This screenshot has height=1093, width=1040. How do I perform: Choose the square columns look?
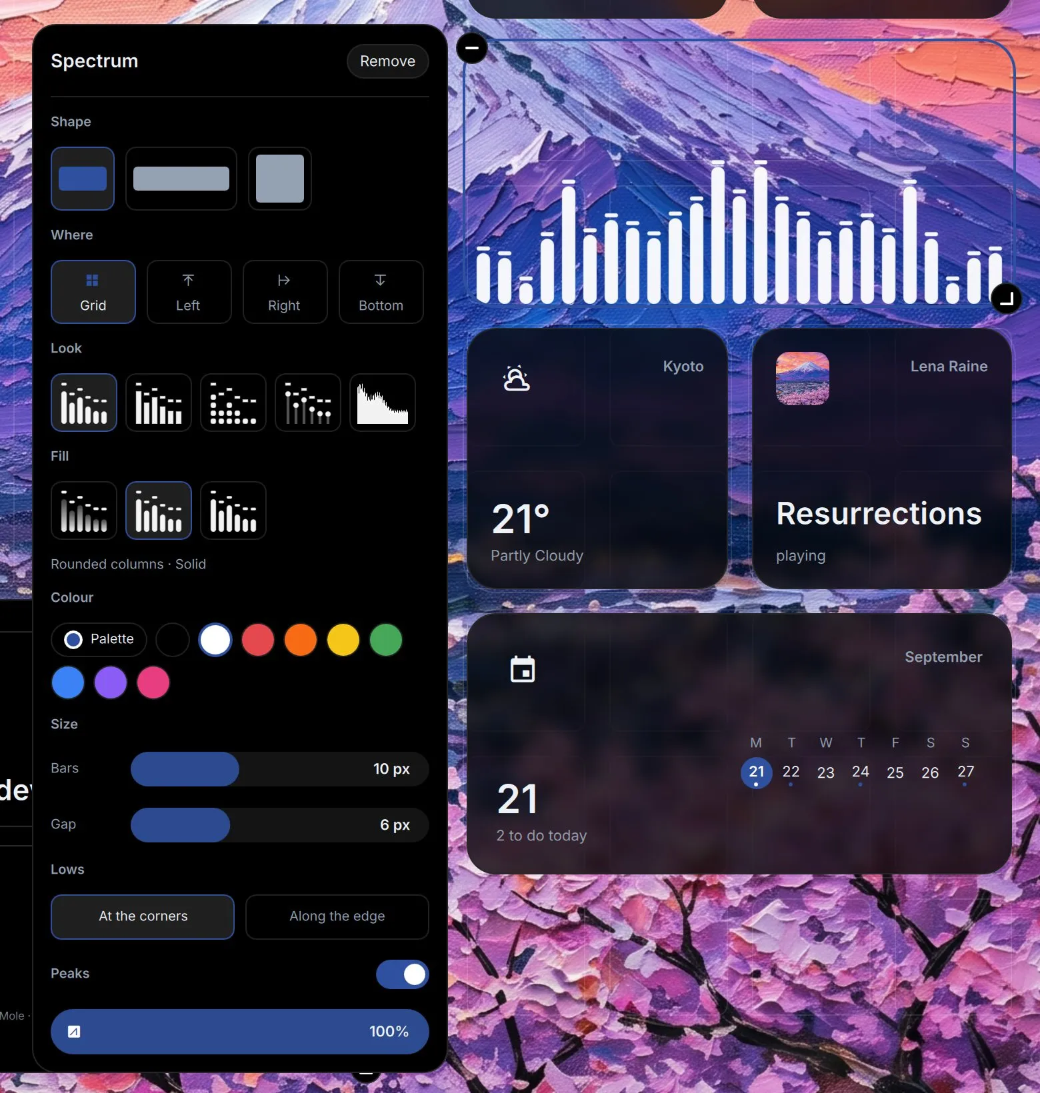159,403
